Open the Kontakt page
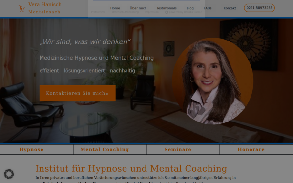The height and width of the screenshot is (183, 293). (x=230, y=8)
